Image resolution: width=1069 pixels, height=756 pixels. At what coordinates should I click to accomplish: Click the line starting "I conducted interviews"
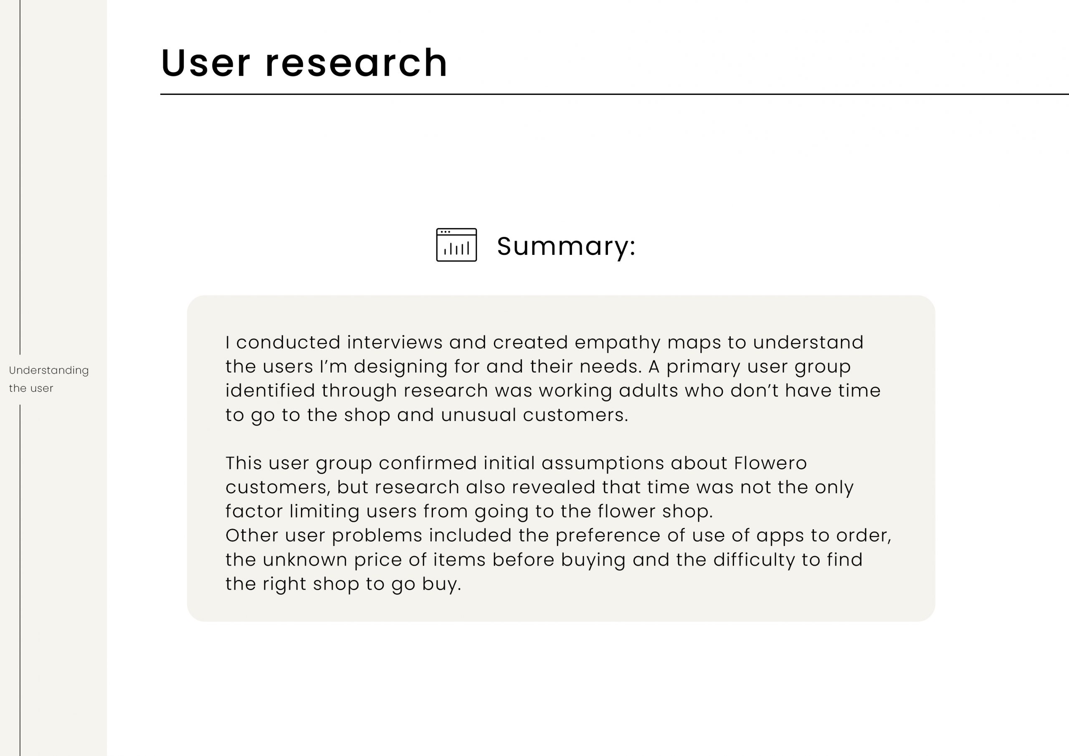tap(544, 342)
